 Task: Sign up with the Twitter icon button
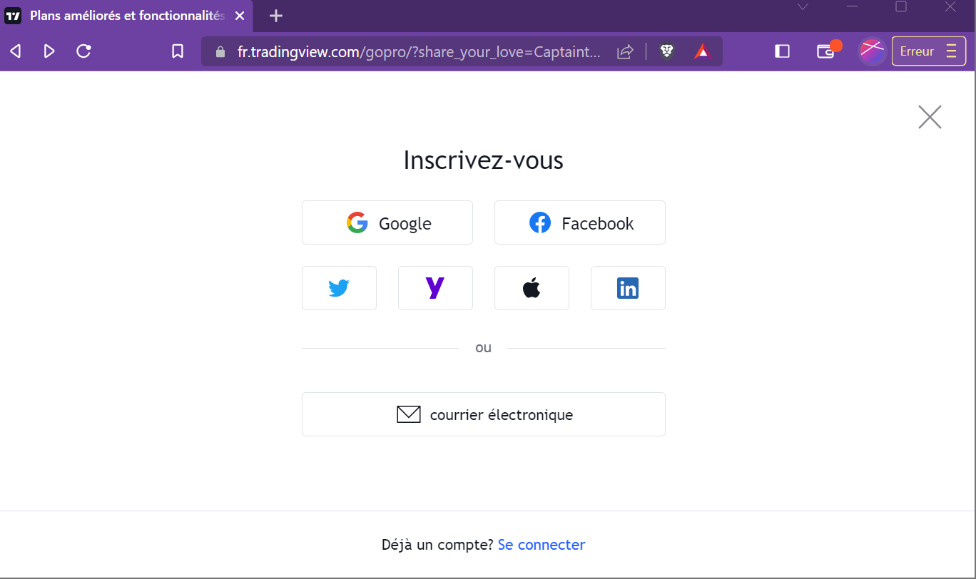pyautogui.click(x=339, y=288)
